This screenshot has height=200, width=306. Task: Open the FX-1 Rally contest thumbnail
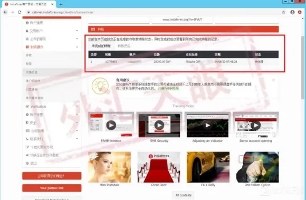pos(208,167)
